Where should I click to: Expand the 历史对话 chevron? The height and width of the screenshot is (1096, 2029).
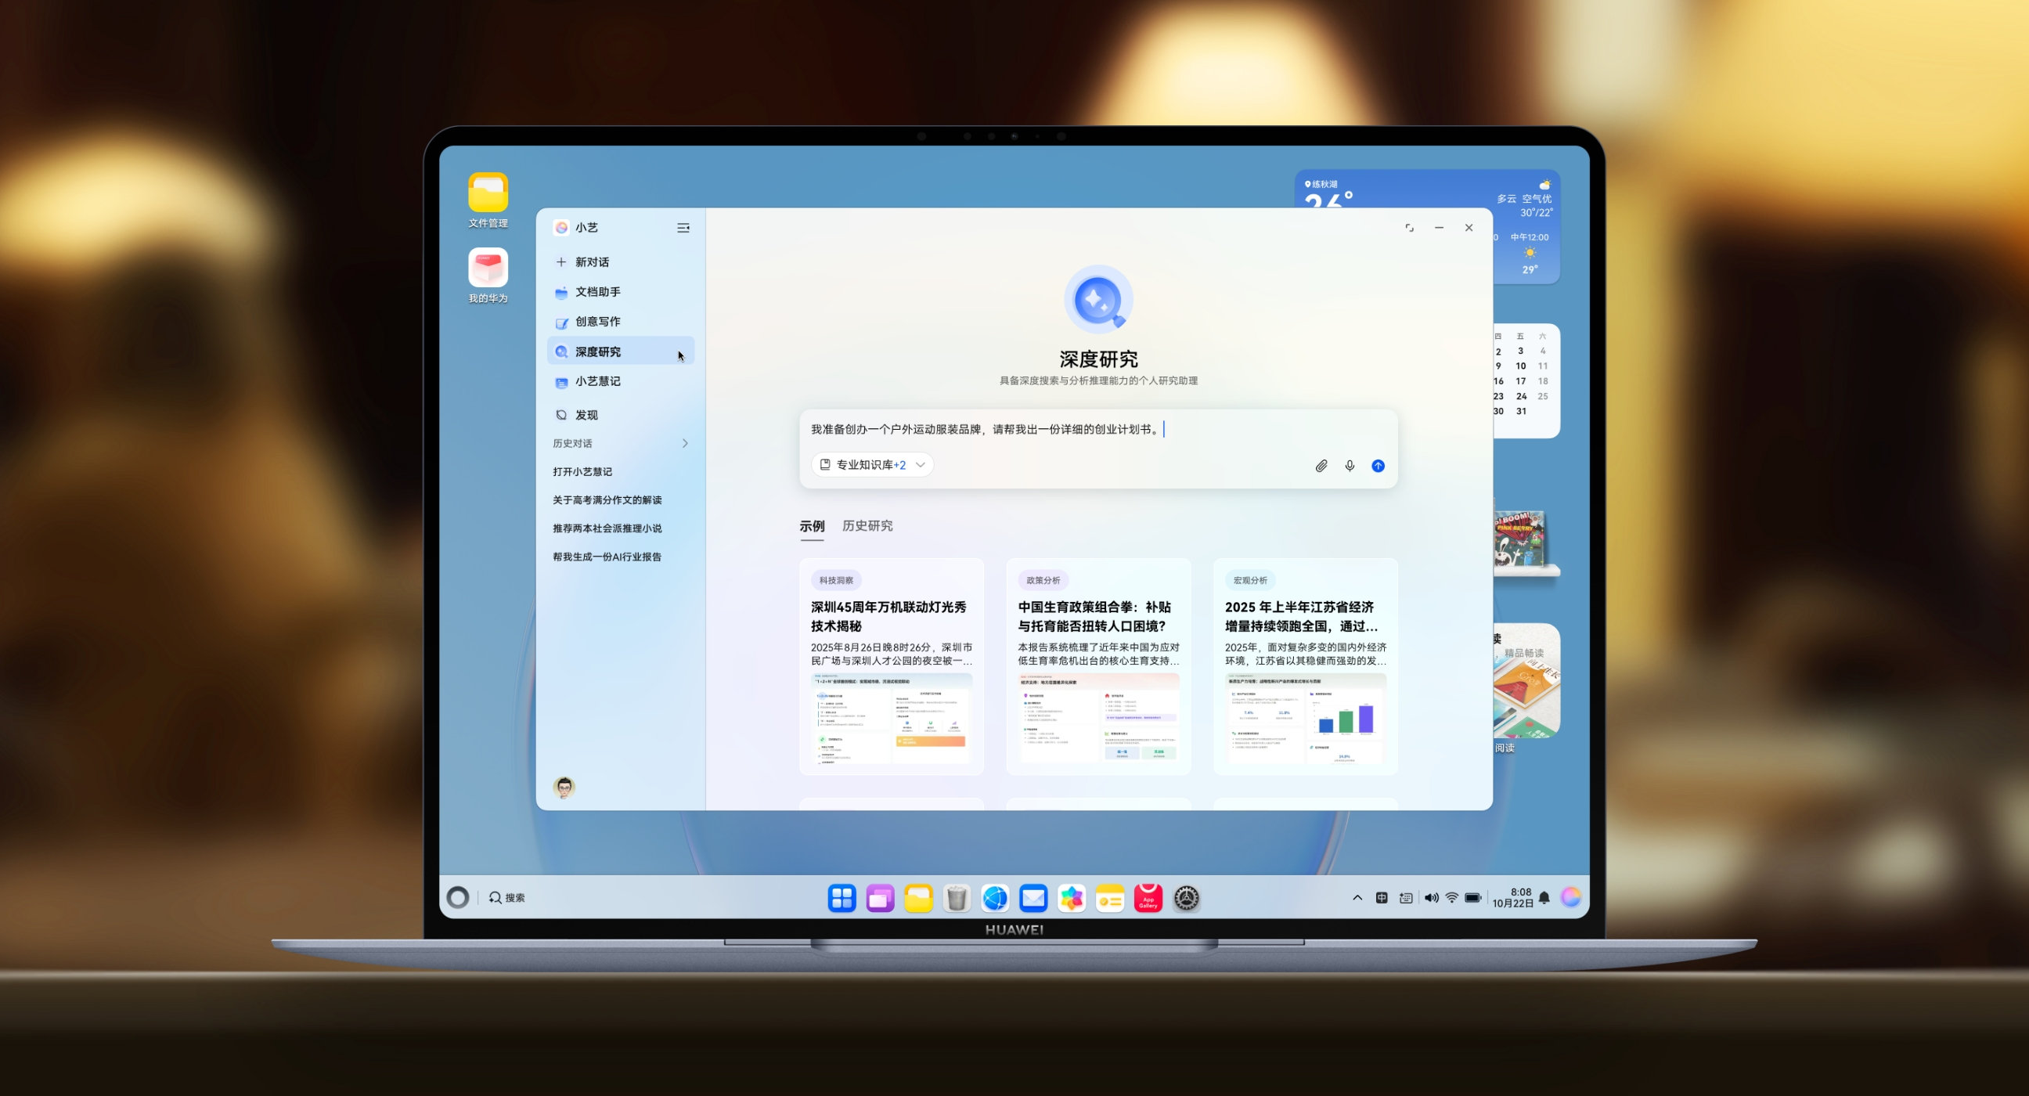click(x=685, y=444)
